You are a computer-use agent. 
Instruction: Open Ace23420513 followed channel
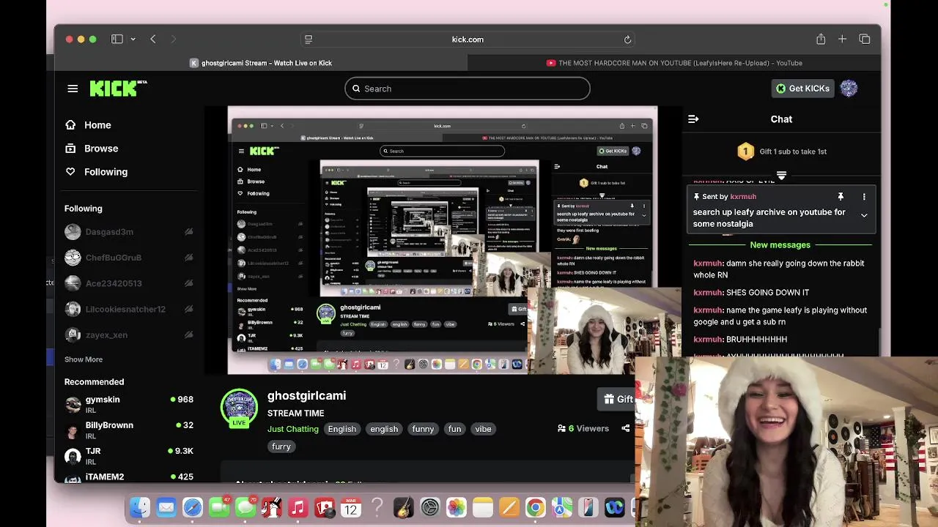click(x=128, y=283)
